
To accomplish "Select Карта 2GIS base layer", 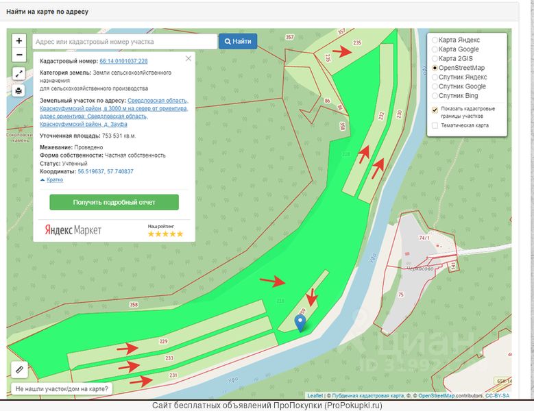I will pos(435,58).
